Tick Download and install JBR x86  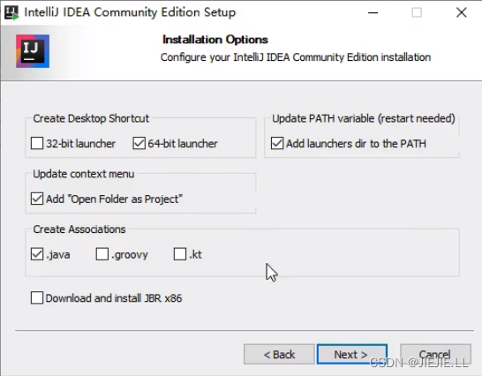(37, 298)
